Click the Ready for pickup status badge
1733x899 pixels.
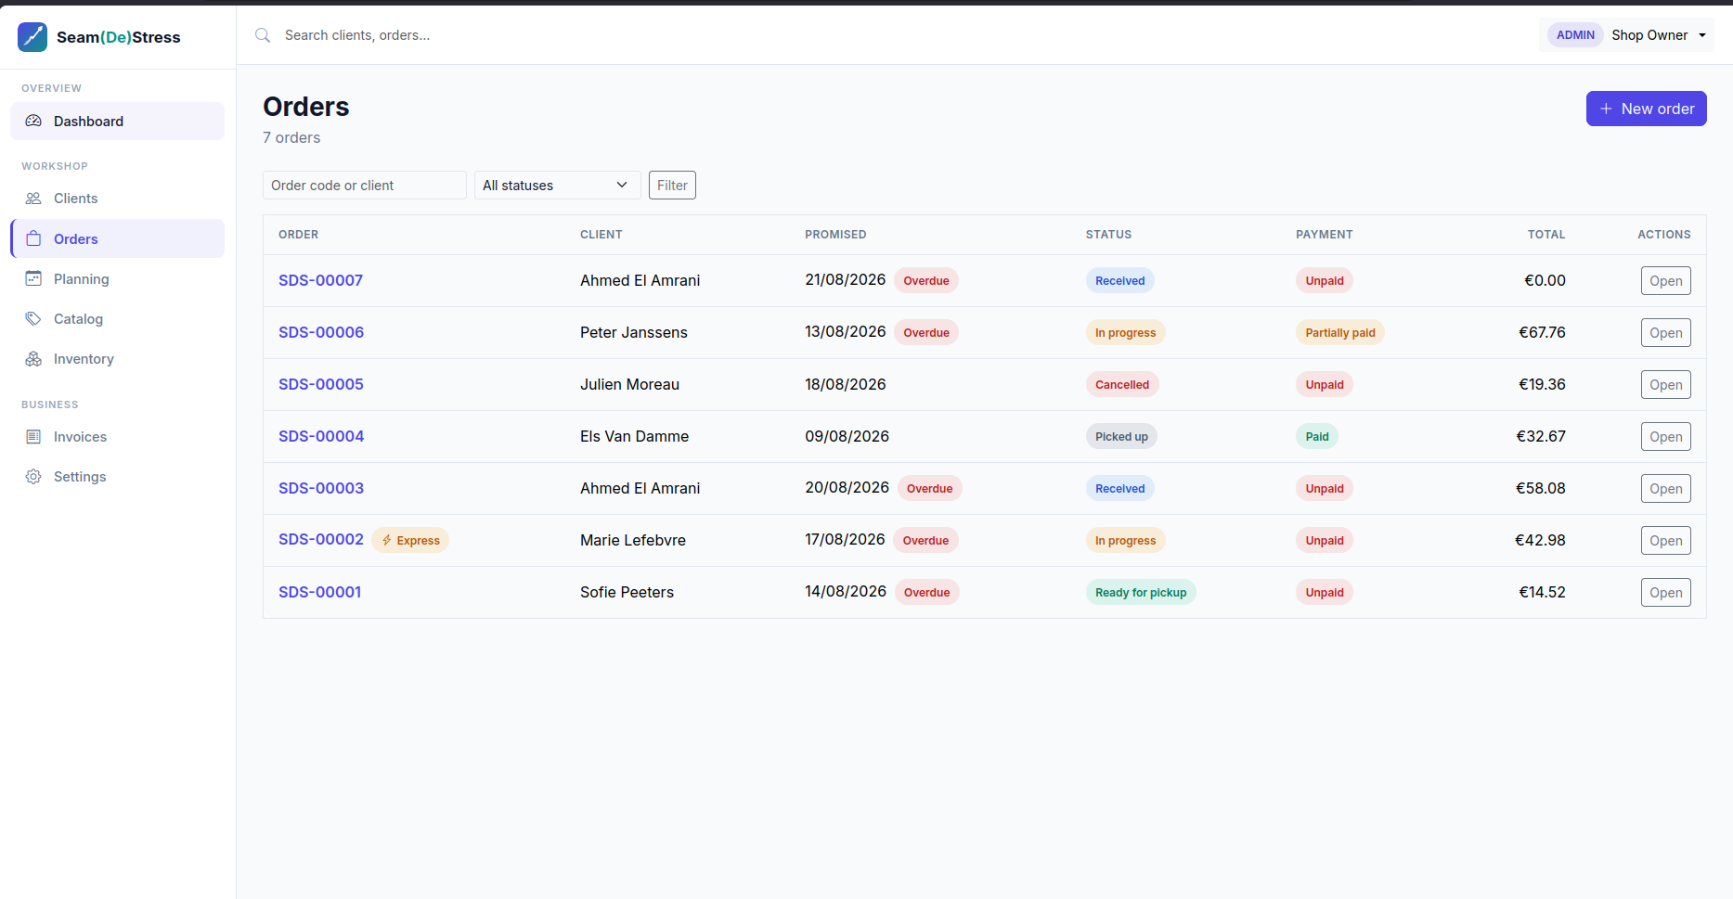(x=1141, y=592)
